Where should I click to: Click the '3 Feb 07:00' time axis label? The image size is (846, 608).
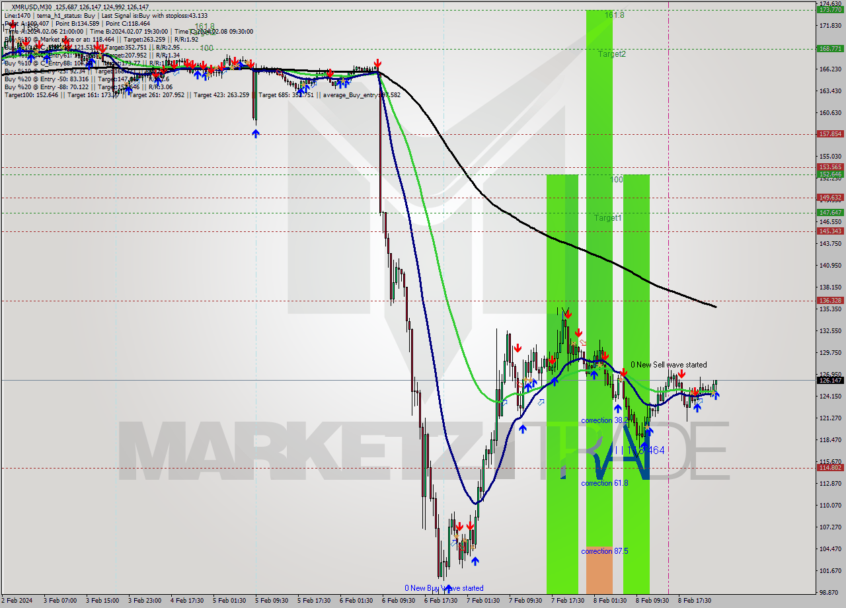coord(59,601)
